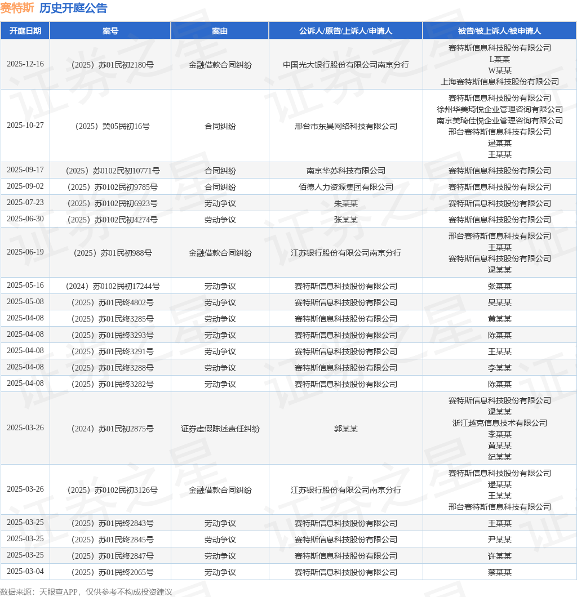Click case number (2025)苏01民终3285号
Screen dimensions: 577x597
(113, 319)
